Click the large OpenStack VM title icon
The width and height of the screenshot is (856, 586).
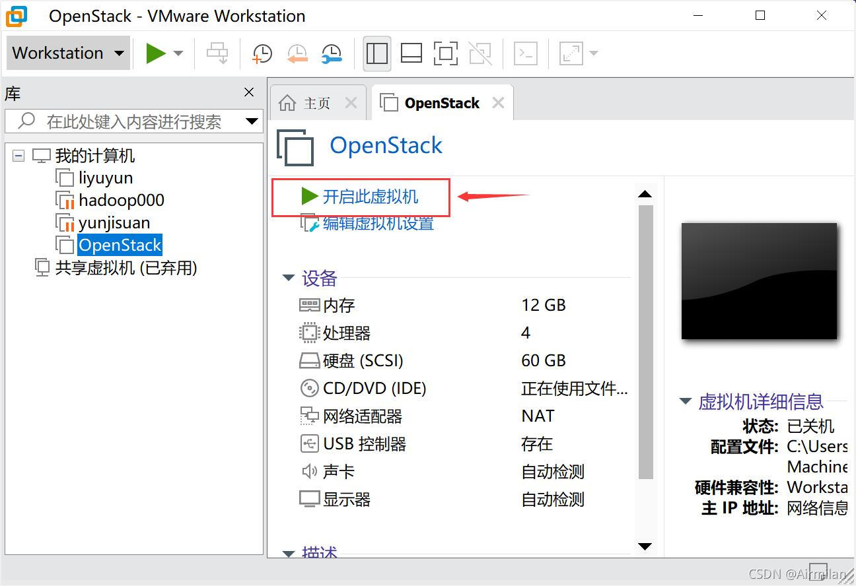tap(295, 147)
